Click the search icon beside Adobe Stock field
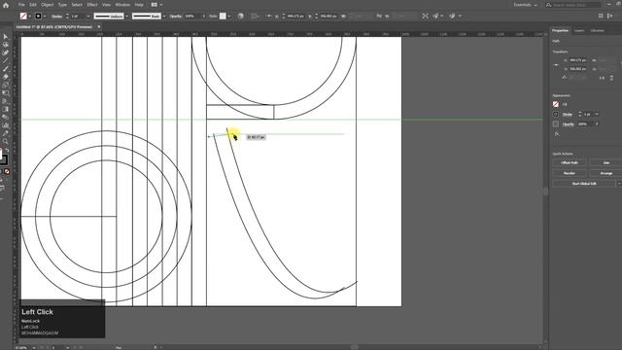 (x=548, y=5)
